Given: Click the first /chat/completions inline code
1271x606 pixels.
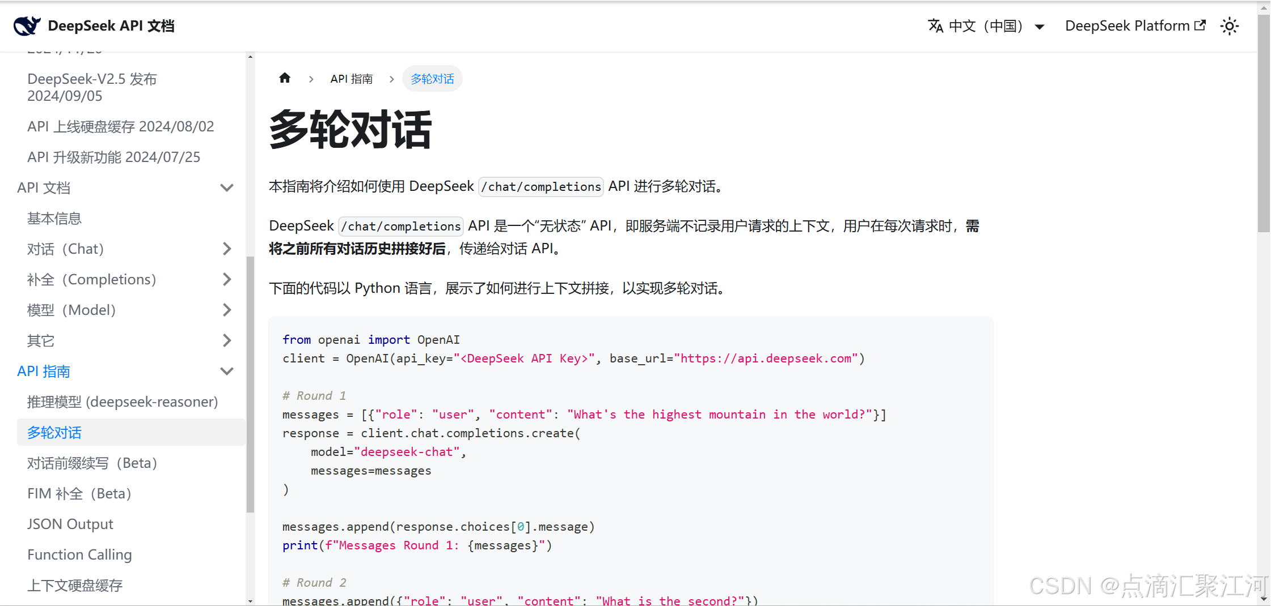Looking at the screenshot, I should point(541,186).
